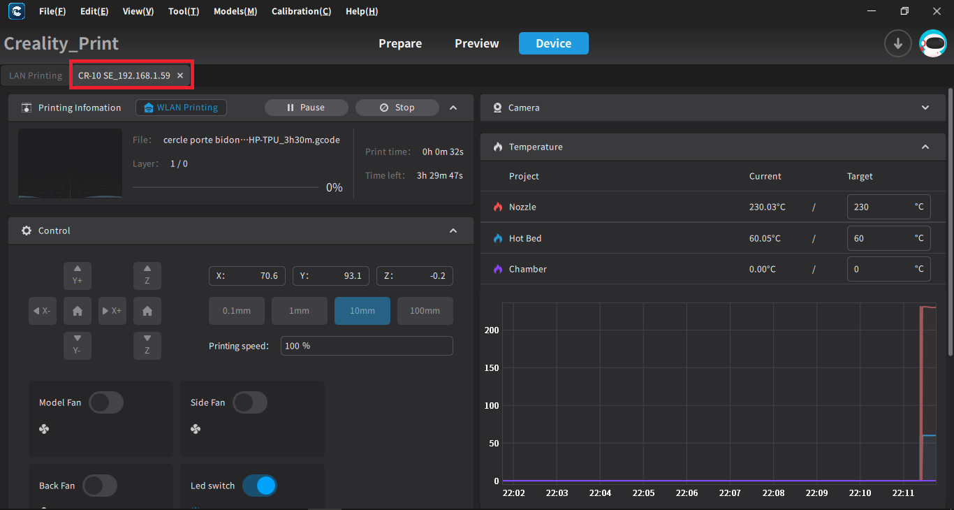
Task: Pause the current print
Action: [x=307, y=108]
